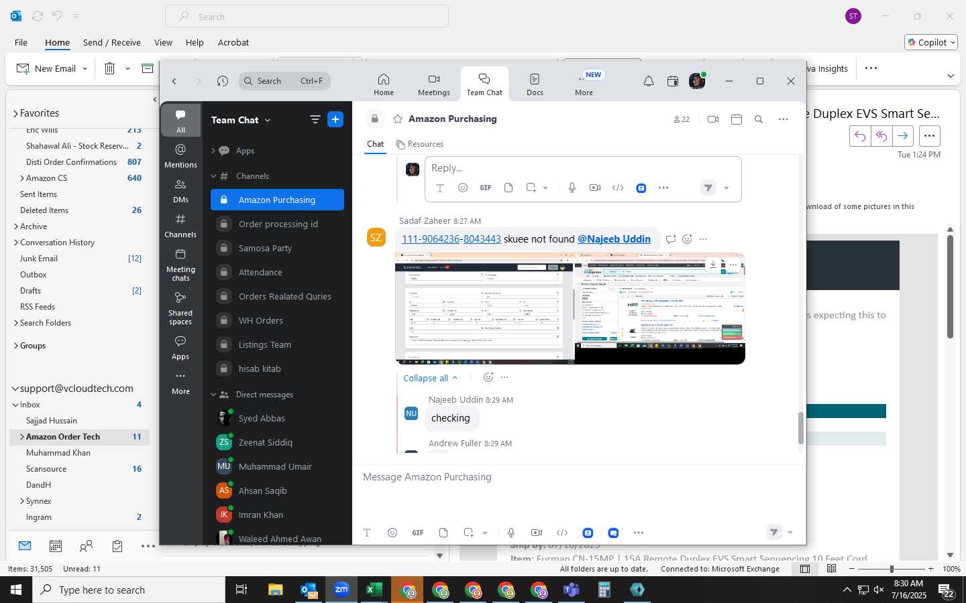Open the Zoom calendar icon in top bar
Viewport: 966px width, 603px height.
click(x=673, y=81)
